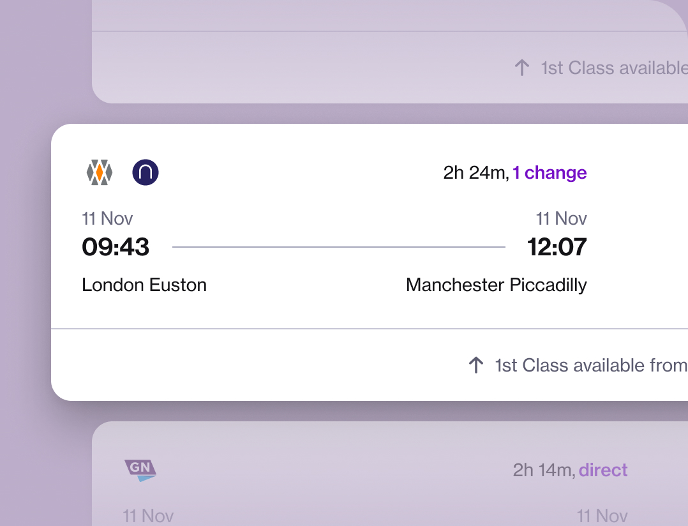
Task: Select the 12:07 arrival time
Action: [x=557, y=247]
